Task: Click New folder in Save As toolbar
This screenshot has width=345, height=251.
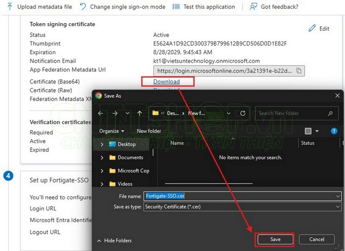Action: pyautogui.click(x=149, y=131)
